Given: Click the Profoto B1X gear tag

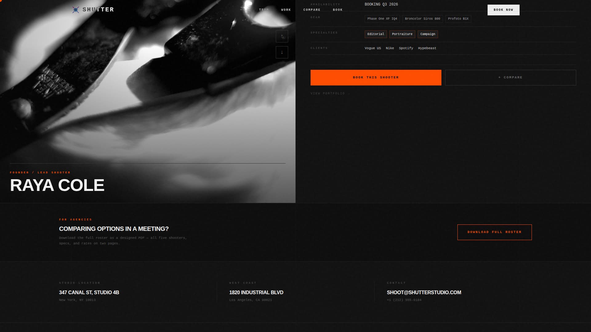Looking at the screenshot, I should (458, 19).
